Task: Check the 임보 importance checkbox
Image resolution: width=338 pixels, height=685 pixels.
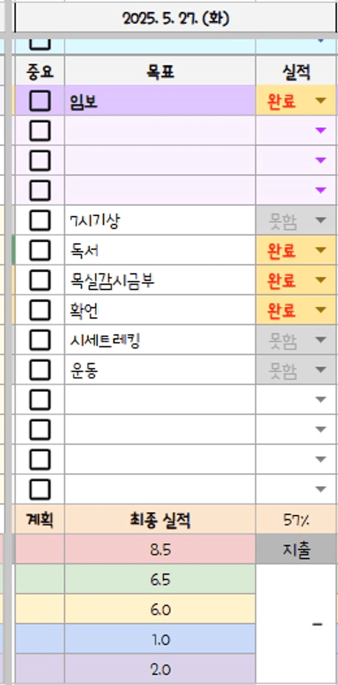Action: pyautogui.click(x=40, y=101)
